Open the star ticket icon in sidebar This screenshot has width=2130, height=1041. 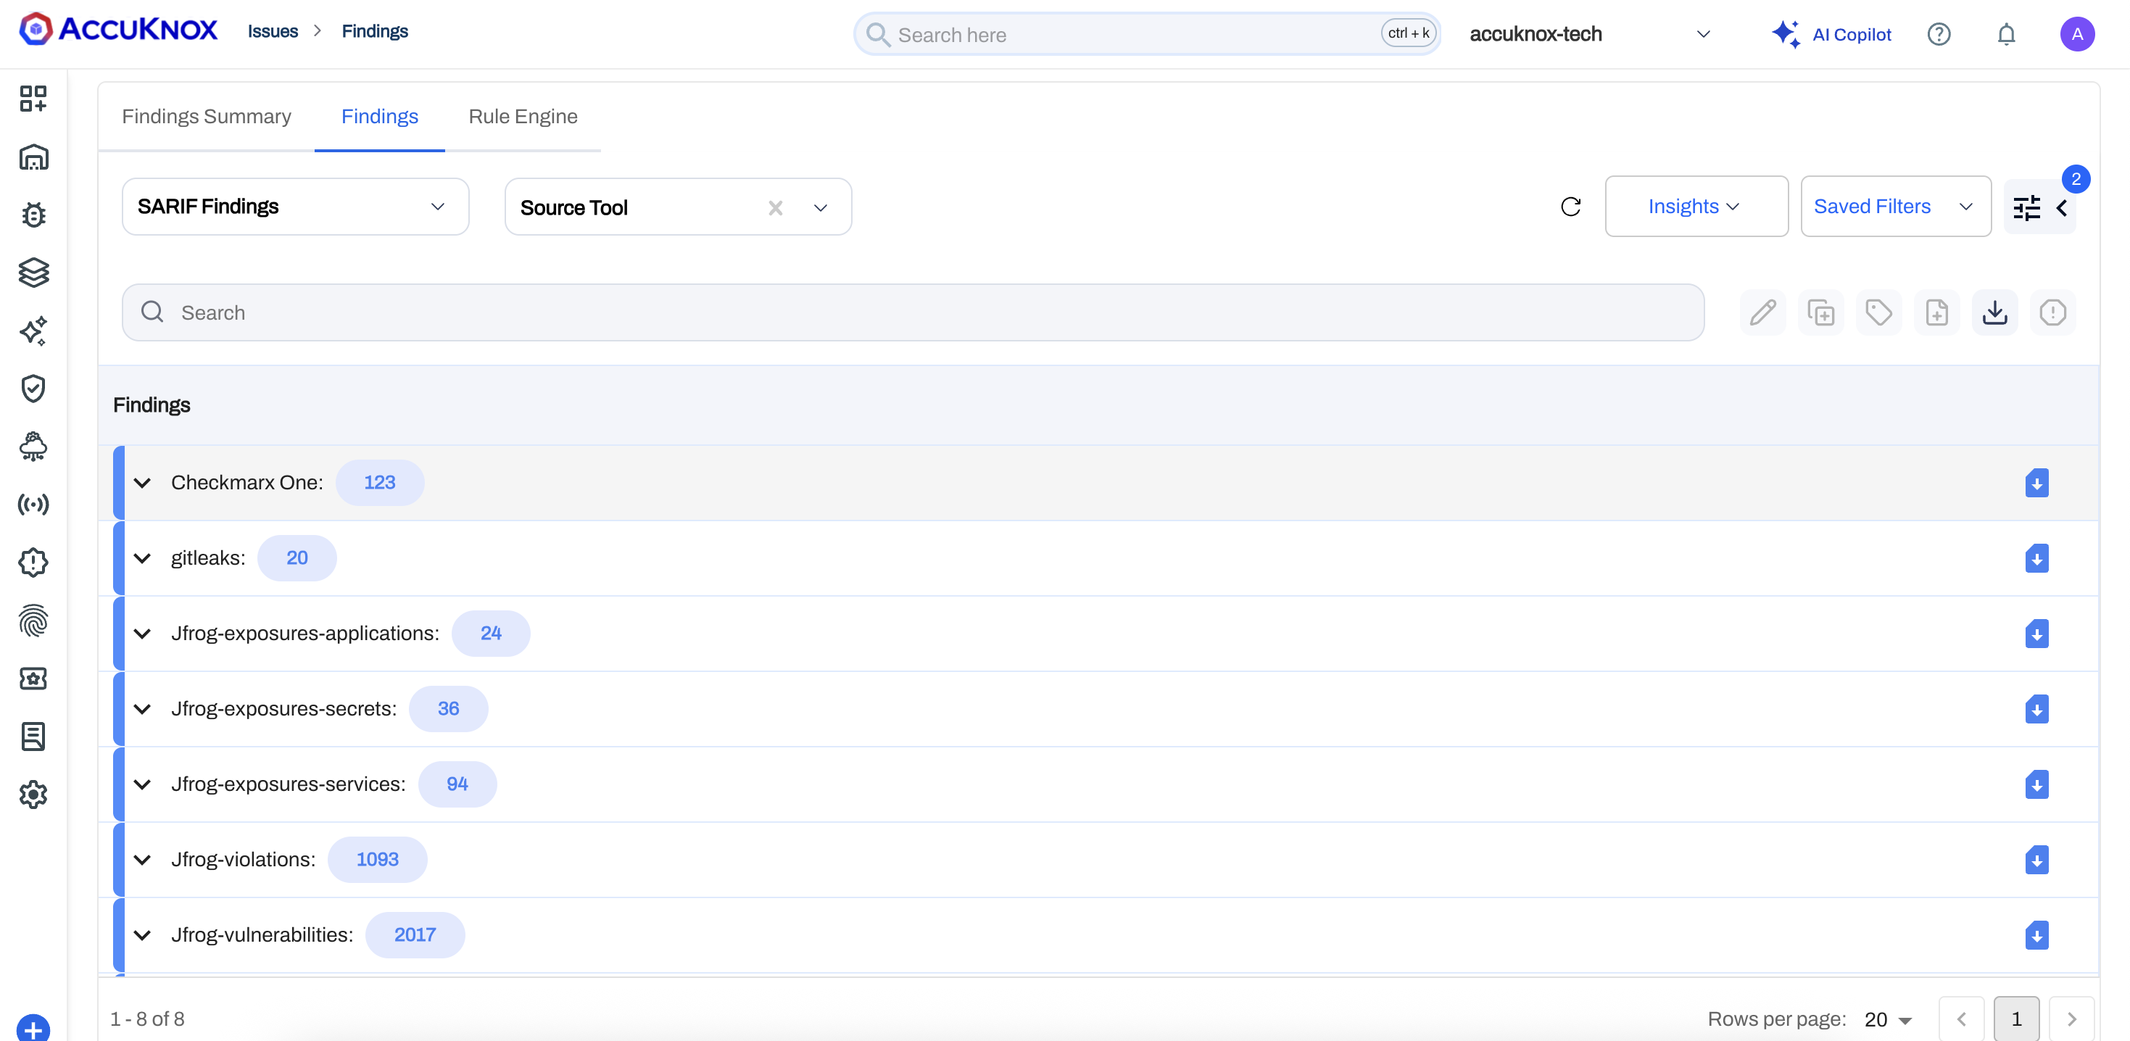point(33,678)
